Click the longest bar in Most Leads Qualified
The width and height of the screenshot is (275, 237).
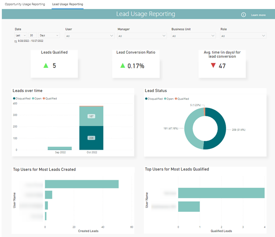(x=221, y=193)
